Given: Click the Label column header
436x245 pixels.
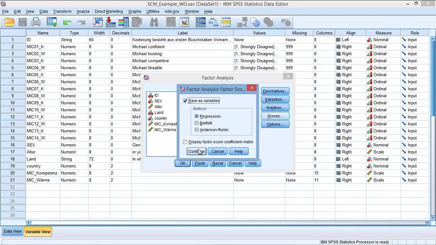Looking at the screenshot, I should [182, 33].
